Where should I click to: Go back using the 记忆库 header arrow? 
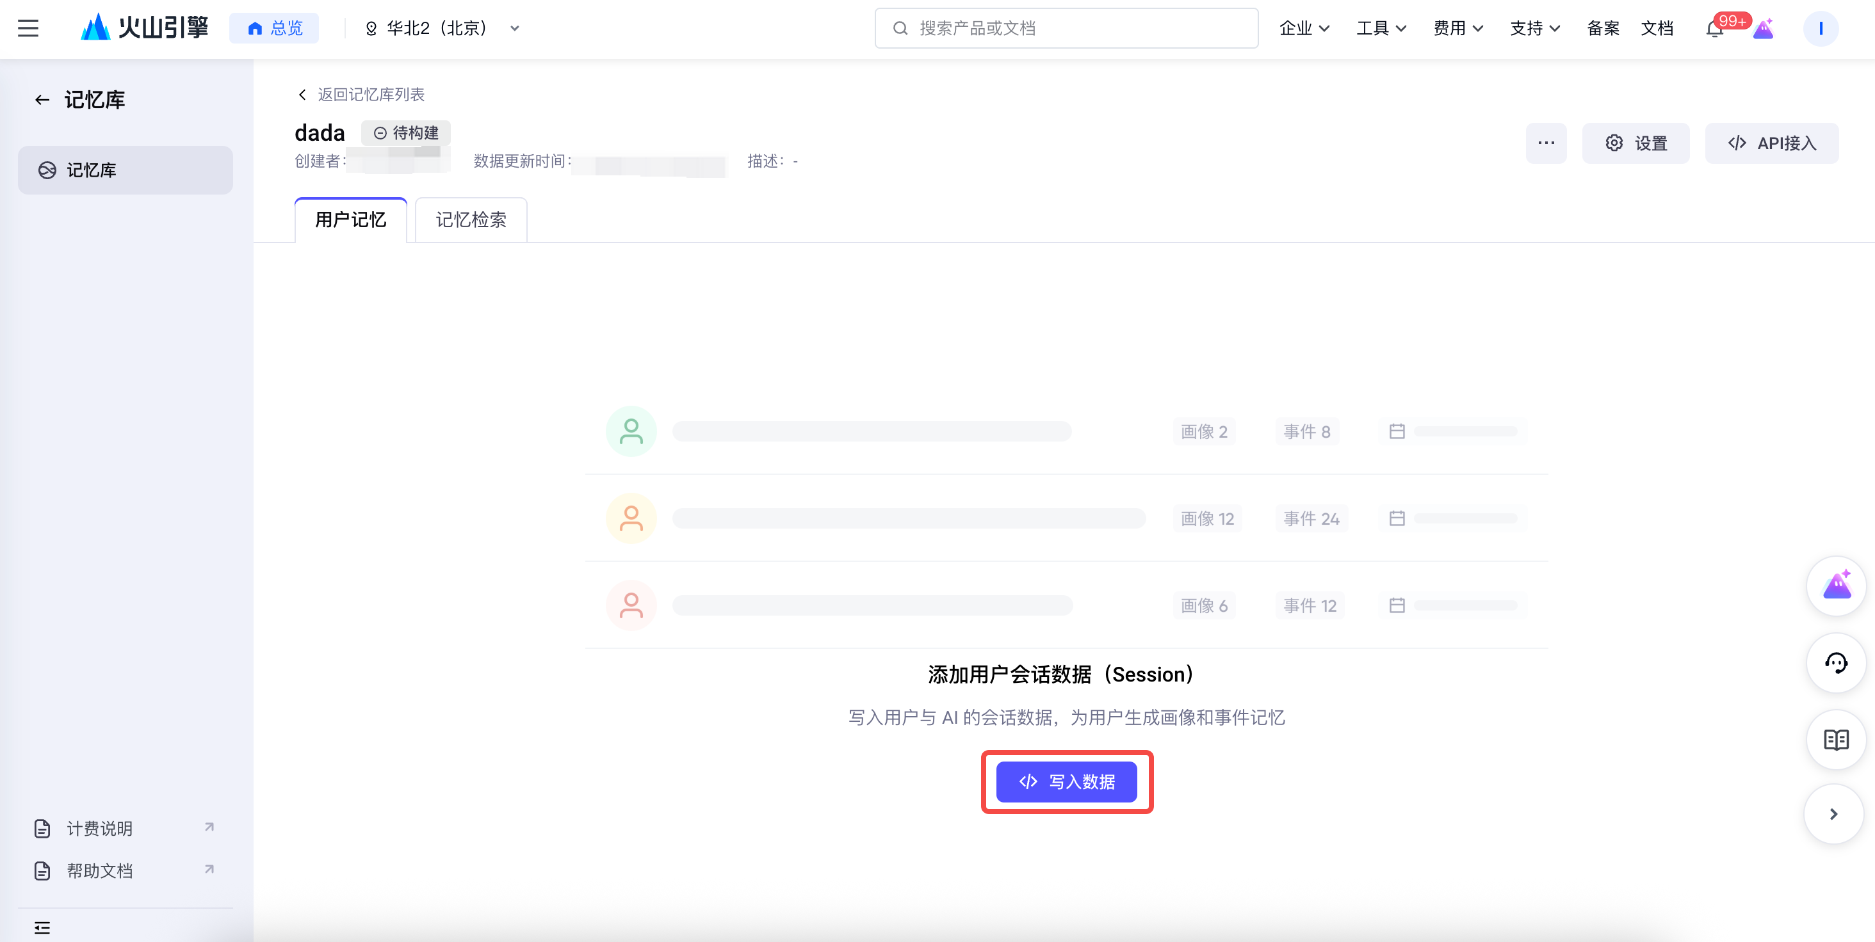tap(42, 100)
